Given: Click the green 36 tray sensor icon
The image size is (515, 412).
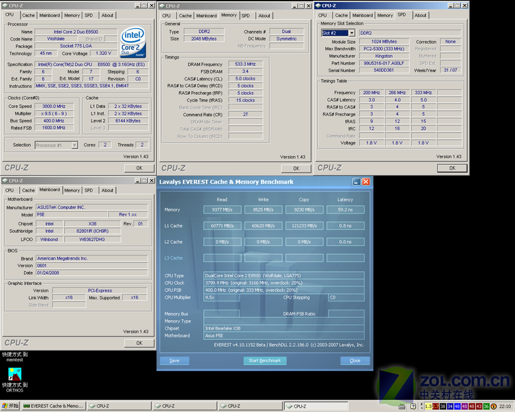Looking at the screenshot, I should coord(486,407).
